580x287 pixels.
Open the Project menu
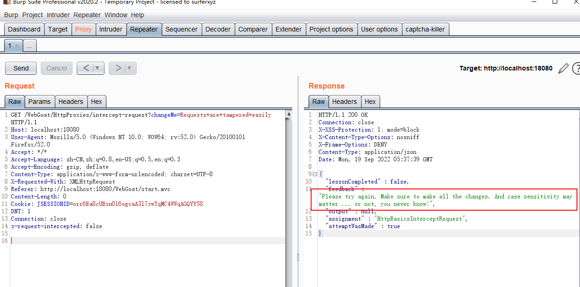coord(33,15)
